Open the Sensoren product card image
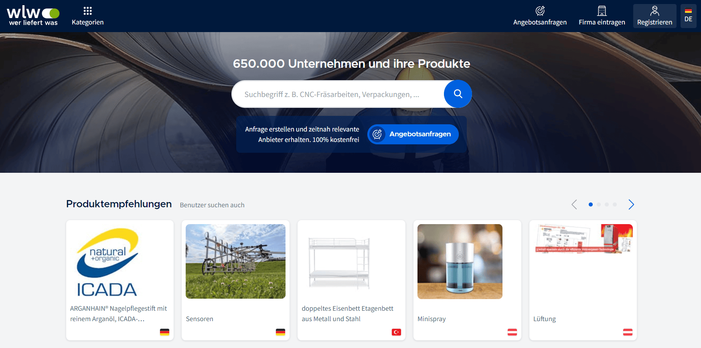The height and width of the screenshot is (348, 701). coord(235,261)
